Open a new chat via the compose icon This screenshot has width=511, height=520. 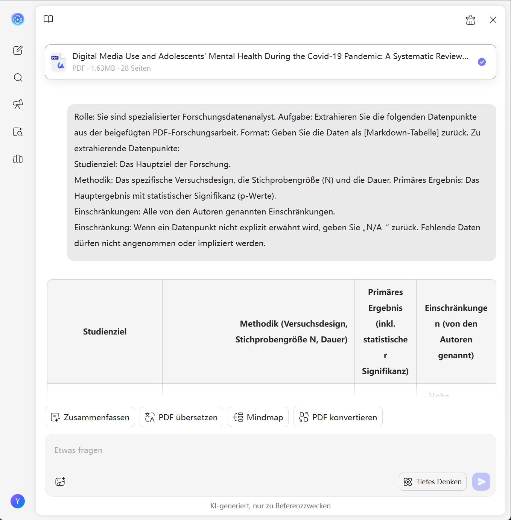[x=18, y=50]
